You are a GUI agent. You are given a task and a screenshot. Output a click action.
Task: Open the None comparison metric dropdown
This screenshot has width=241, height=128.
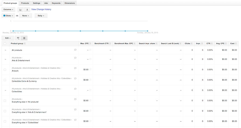click(x=26, y=16)
